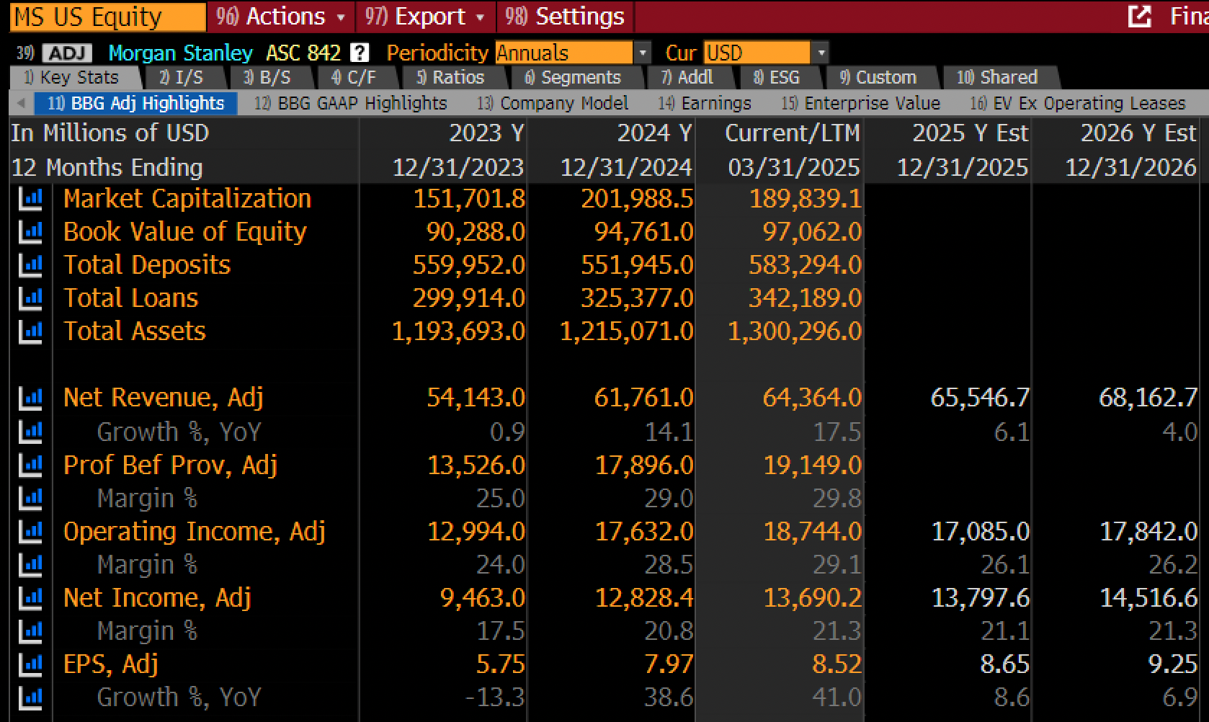This screenshot has height=722, width=1209.
Task: Select chart icon beside Operating Income, Adj
Action: click(x=30, y=532)
